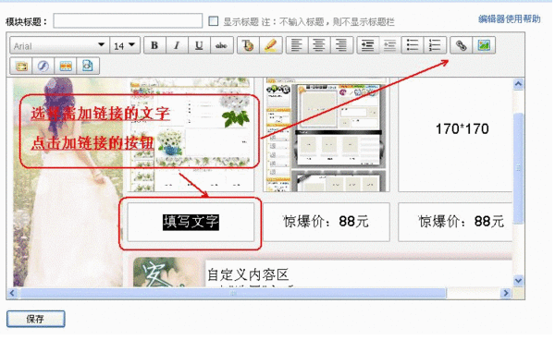The image size is (555, 340).
Task: Open the font size 14 dropdown
Action: point(125,45)
